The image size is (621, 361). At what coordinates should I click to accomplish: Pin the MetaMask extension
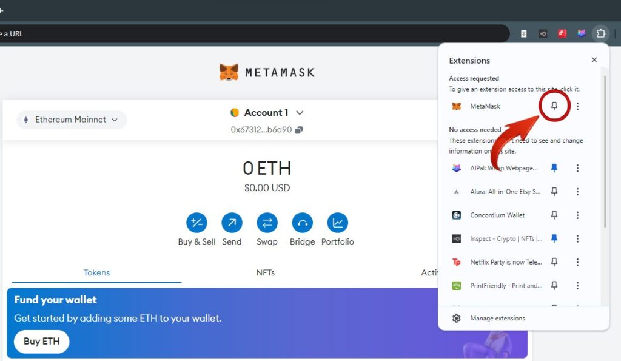point(554,106)
